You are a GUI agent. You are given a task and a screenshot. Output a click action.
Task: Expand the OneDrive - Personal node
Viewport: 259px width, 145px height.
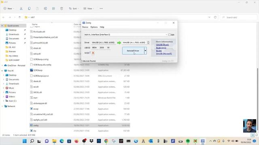point(2,65)
